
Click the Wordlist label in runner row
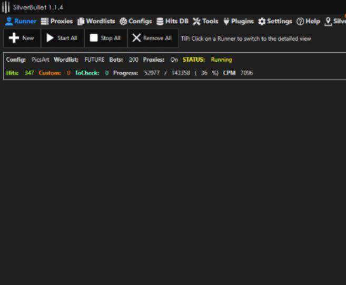tap(66, 60)
